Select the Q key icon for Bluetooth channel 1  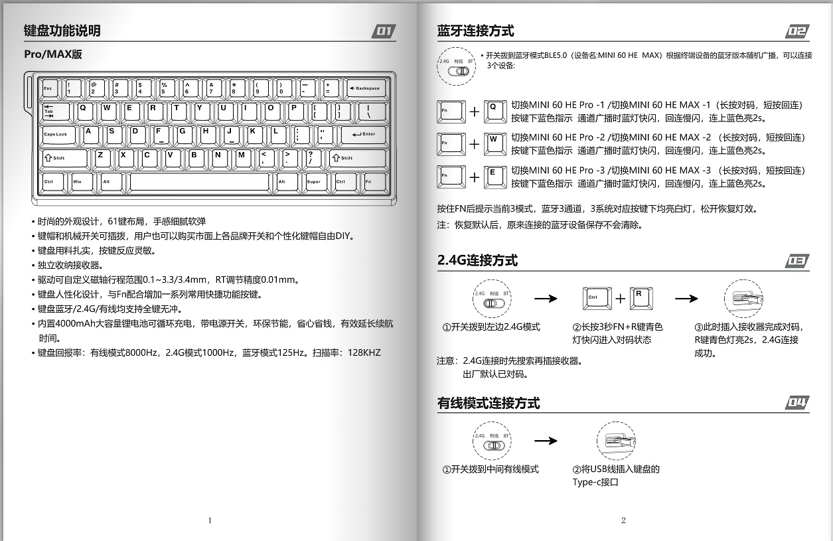tap(495, 112)
